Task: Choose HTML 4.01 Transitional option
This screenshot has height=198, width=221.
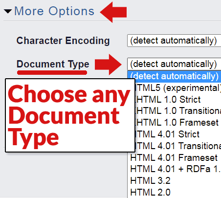Action: tap(178, 146)
